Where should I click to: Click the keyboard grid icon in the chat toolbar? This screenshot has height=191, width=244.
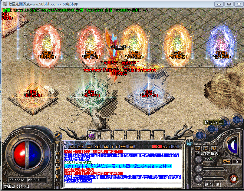(x=131, y=147)
